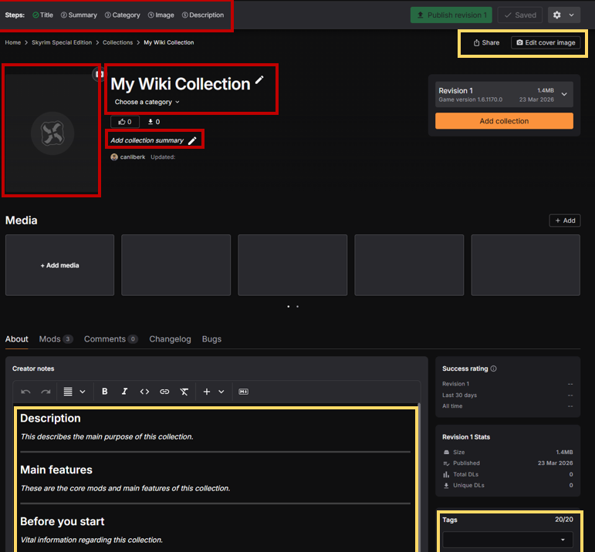The width and height of the screenshot is (595, 552).
Task: Open the Changelog tab
Action: (x=170, y=339)
